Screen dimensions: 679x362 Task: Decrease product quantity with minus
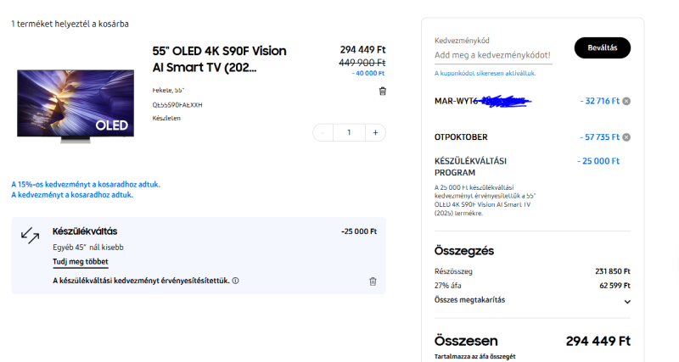(x=323, y=133)
